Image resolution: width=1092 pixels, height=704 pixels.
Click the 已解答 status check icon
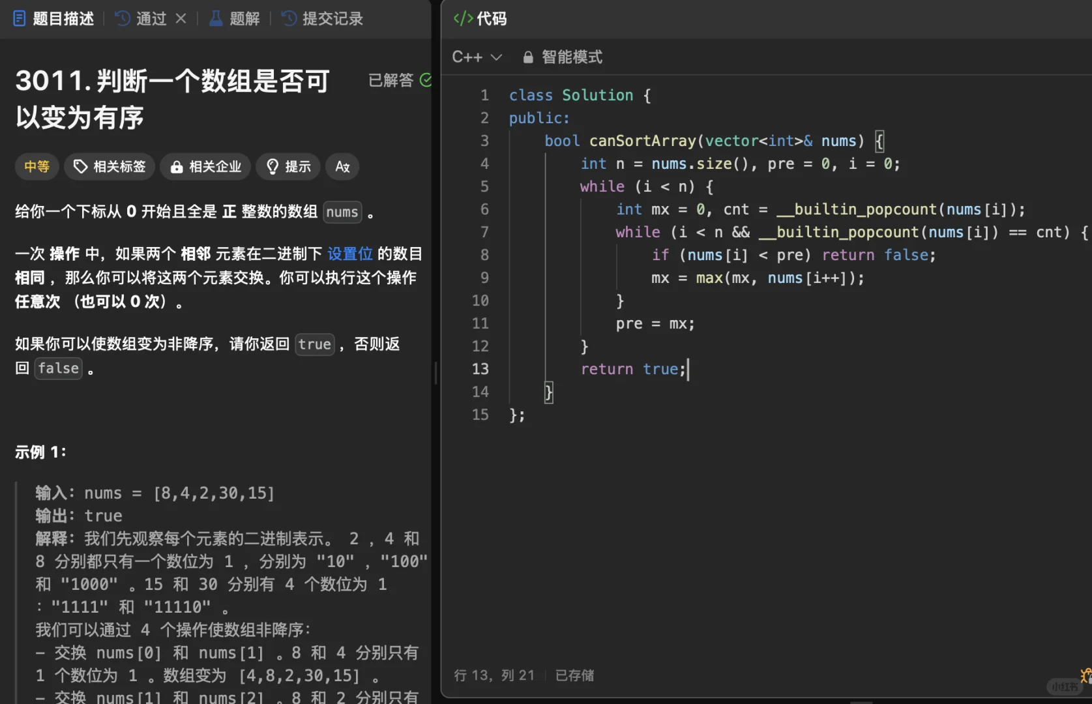coord(426,80)
